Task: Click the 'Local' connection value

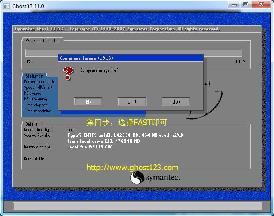Action: tap(72, 129)
